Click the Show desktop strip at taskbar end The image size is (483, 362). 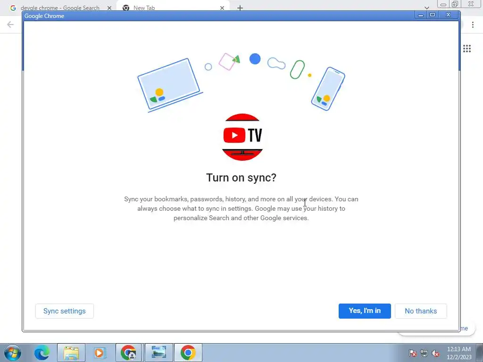pyautogui.click(x=479, y=353)
